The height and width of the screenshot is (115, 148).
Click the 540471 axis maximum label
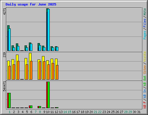(4, 86)
